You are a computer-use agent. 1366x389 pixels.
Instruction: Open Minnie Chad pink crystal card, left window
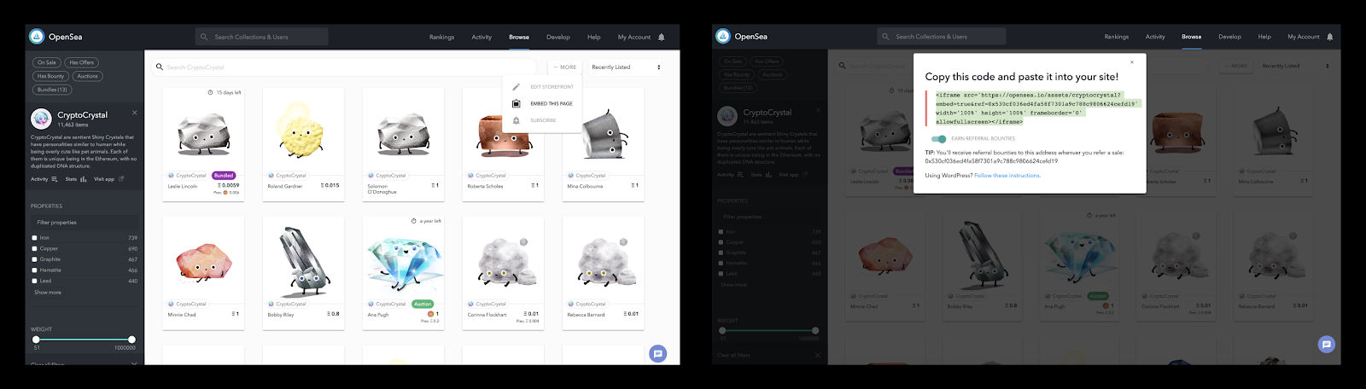pyautogui.click(x=203, y=271)
